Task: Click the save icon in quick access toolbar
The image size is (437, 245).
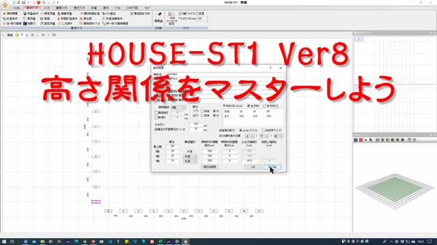Action: pyautogui.click(x=24, y=3)
